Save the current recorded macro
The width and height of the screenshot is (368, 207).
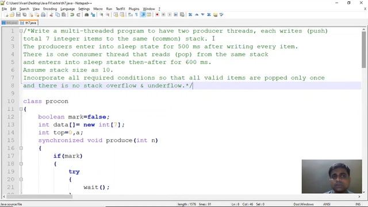182,15
